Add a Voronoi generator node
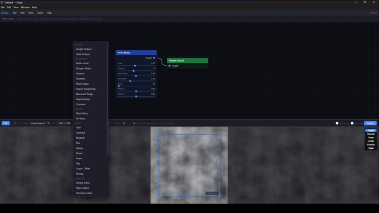The image size is (379, 213). 90,74
